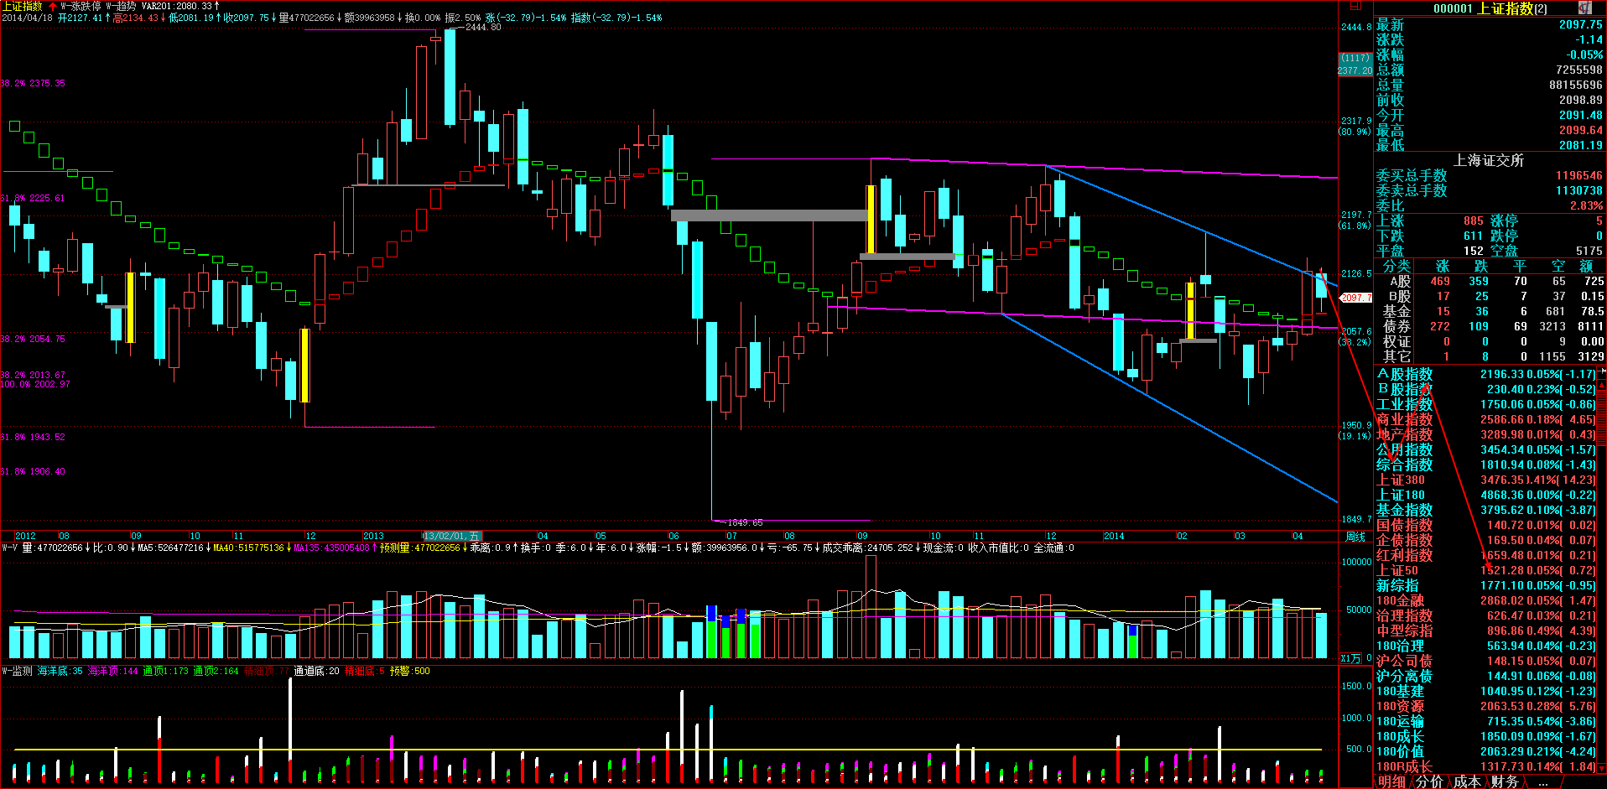Select 上证380 in the index list
The width and height of the screenshot is (1607, 789).
(1401, 480)
